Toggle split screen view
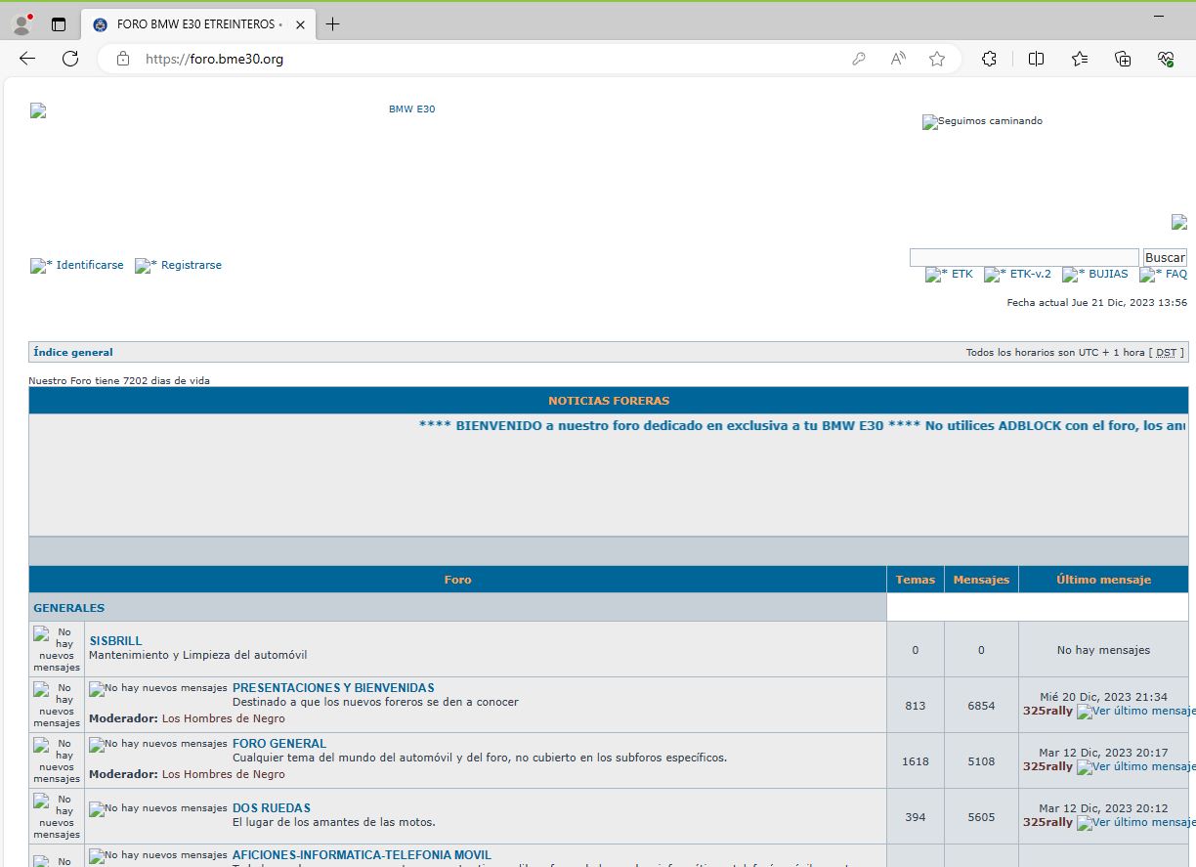This screenshot has height=867, width=1196. click(1036, 59)
